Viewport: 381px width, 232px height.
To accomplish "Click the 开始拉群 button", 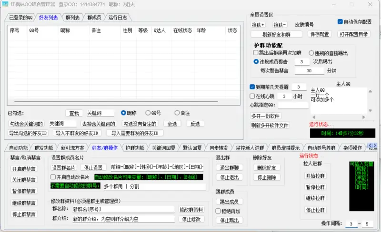I will 314,175.
